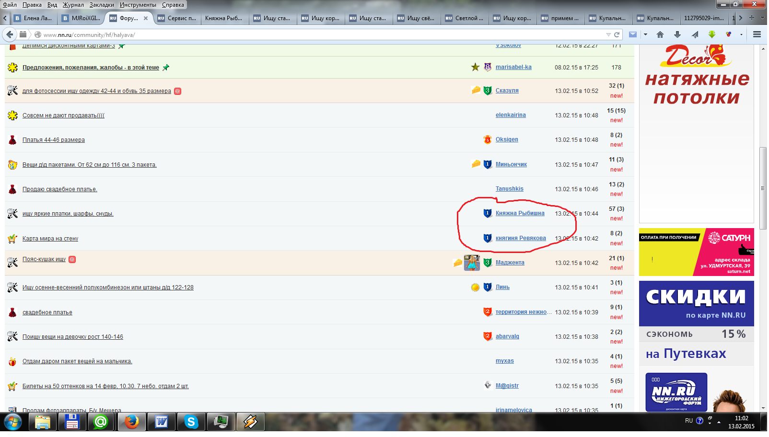Click the Winamp lightning icon in taskbar
This screenshot has width=769, height=437.
250,422
